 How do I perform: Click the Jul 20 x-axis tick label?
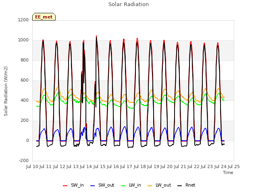click(166, 166)
